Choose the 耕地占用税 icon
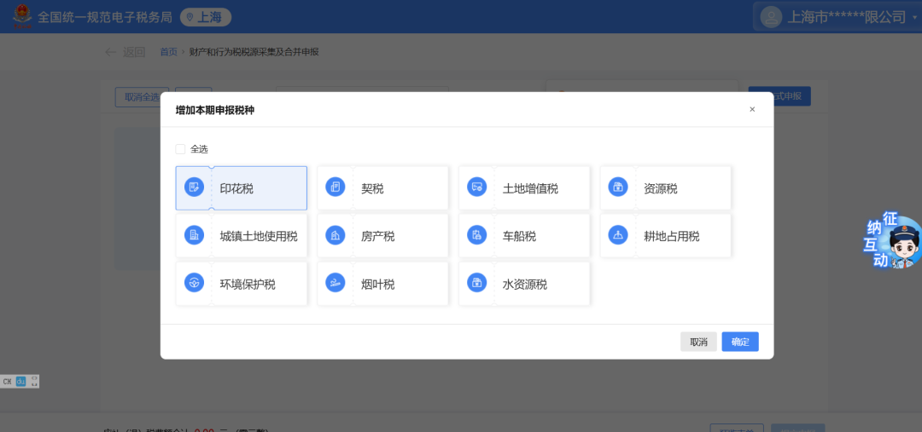Image resolution: width=922 pixels, height=432 pixels. (618, 236)
